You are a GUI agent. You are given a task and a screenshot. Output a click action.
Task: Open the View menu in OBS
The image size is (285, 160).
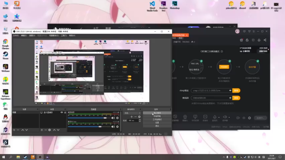(x=32, y=36)
